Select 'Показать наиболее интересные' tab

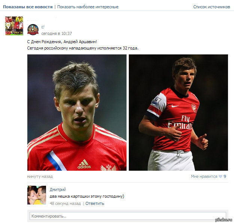(x=88, y=7)
